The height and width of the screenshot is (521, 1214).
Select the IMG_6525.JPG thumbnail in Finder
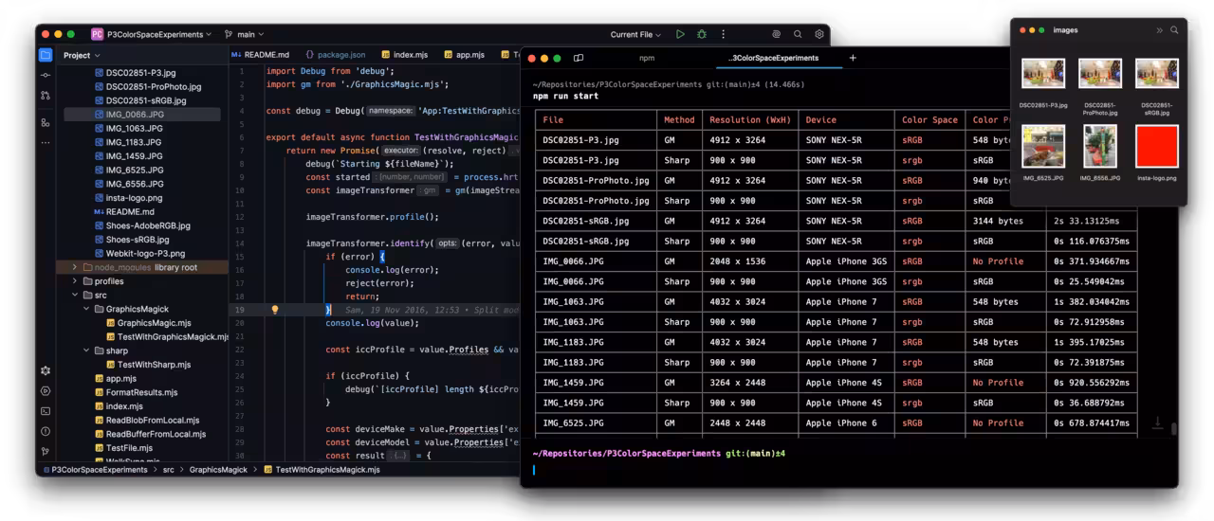click(1043, 147)
